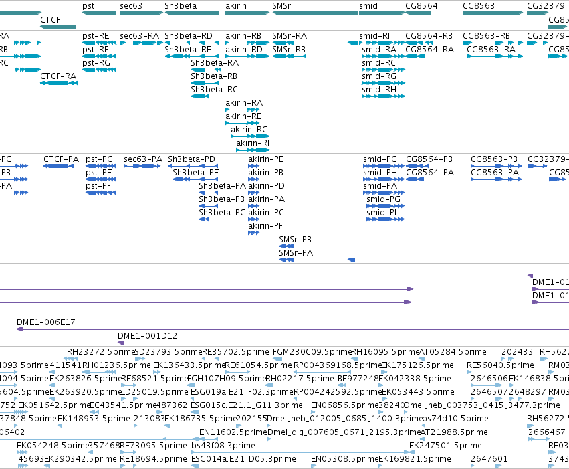569x469 pixels.
Task: Select the SMSr gene label
Action: click(x=281, y=6)
